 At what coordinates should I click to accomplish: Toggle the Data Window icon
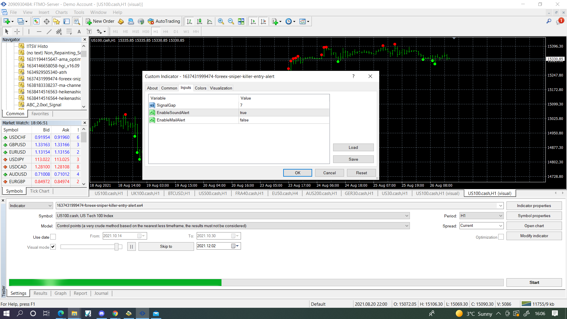click(46, 21)
